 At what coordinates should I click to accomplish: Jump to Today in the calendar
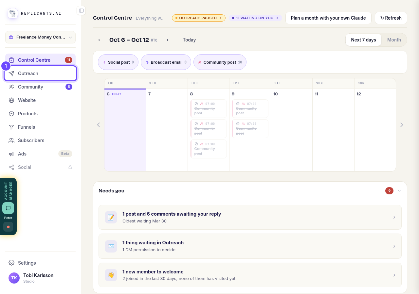tap(189, 40)
